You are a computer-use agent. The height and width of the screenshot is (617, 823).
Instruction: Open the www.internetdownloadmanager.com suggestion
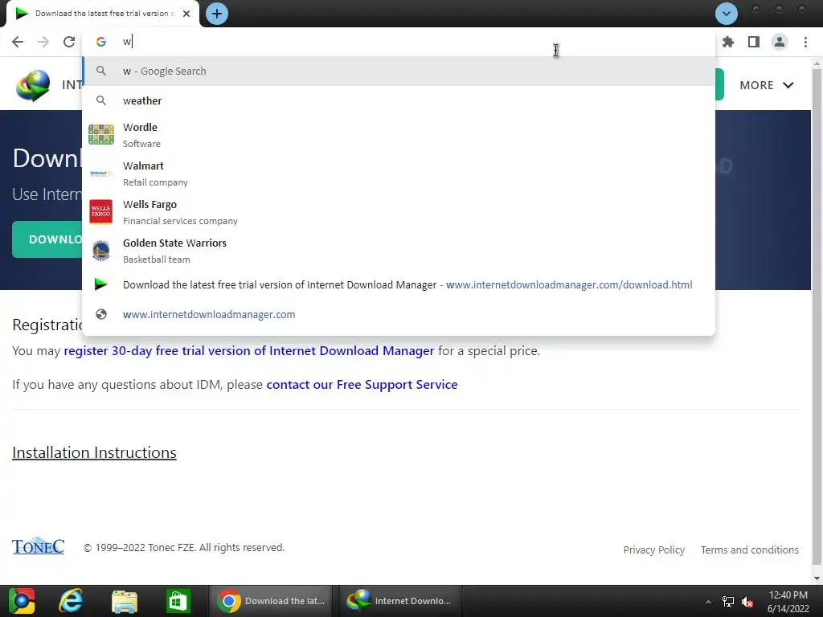coord(399,314)
